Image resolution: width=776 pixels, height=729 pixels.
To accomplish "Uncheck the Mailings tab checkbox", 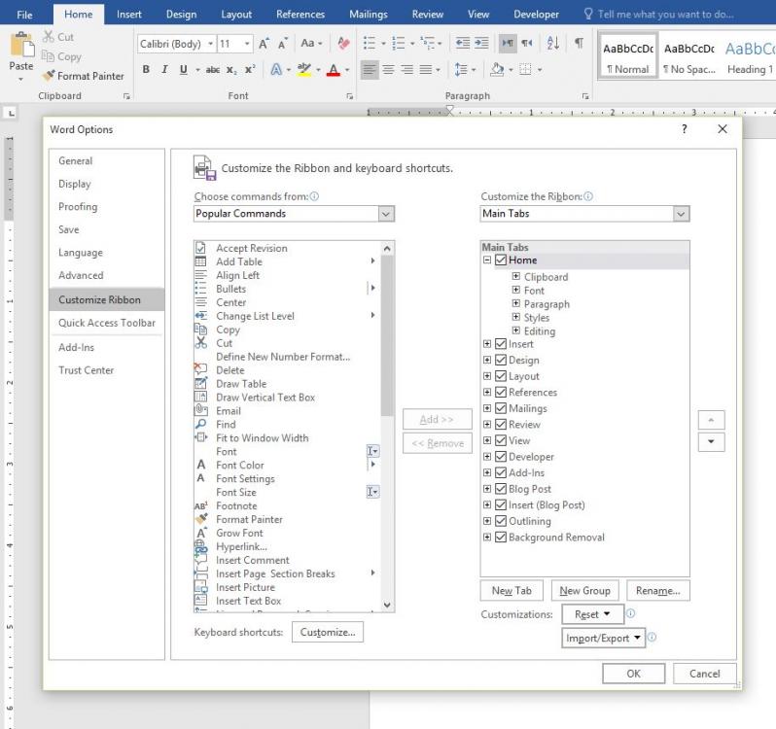I will point(501,408).
